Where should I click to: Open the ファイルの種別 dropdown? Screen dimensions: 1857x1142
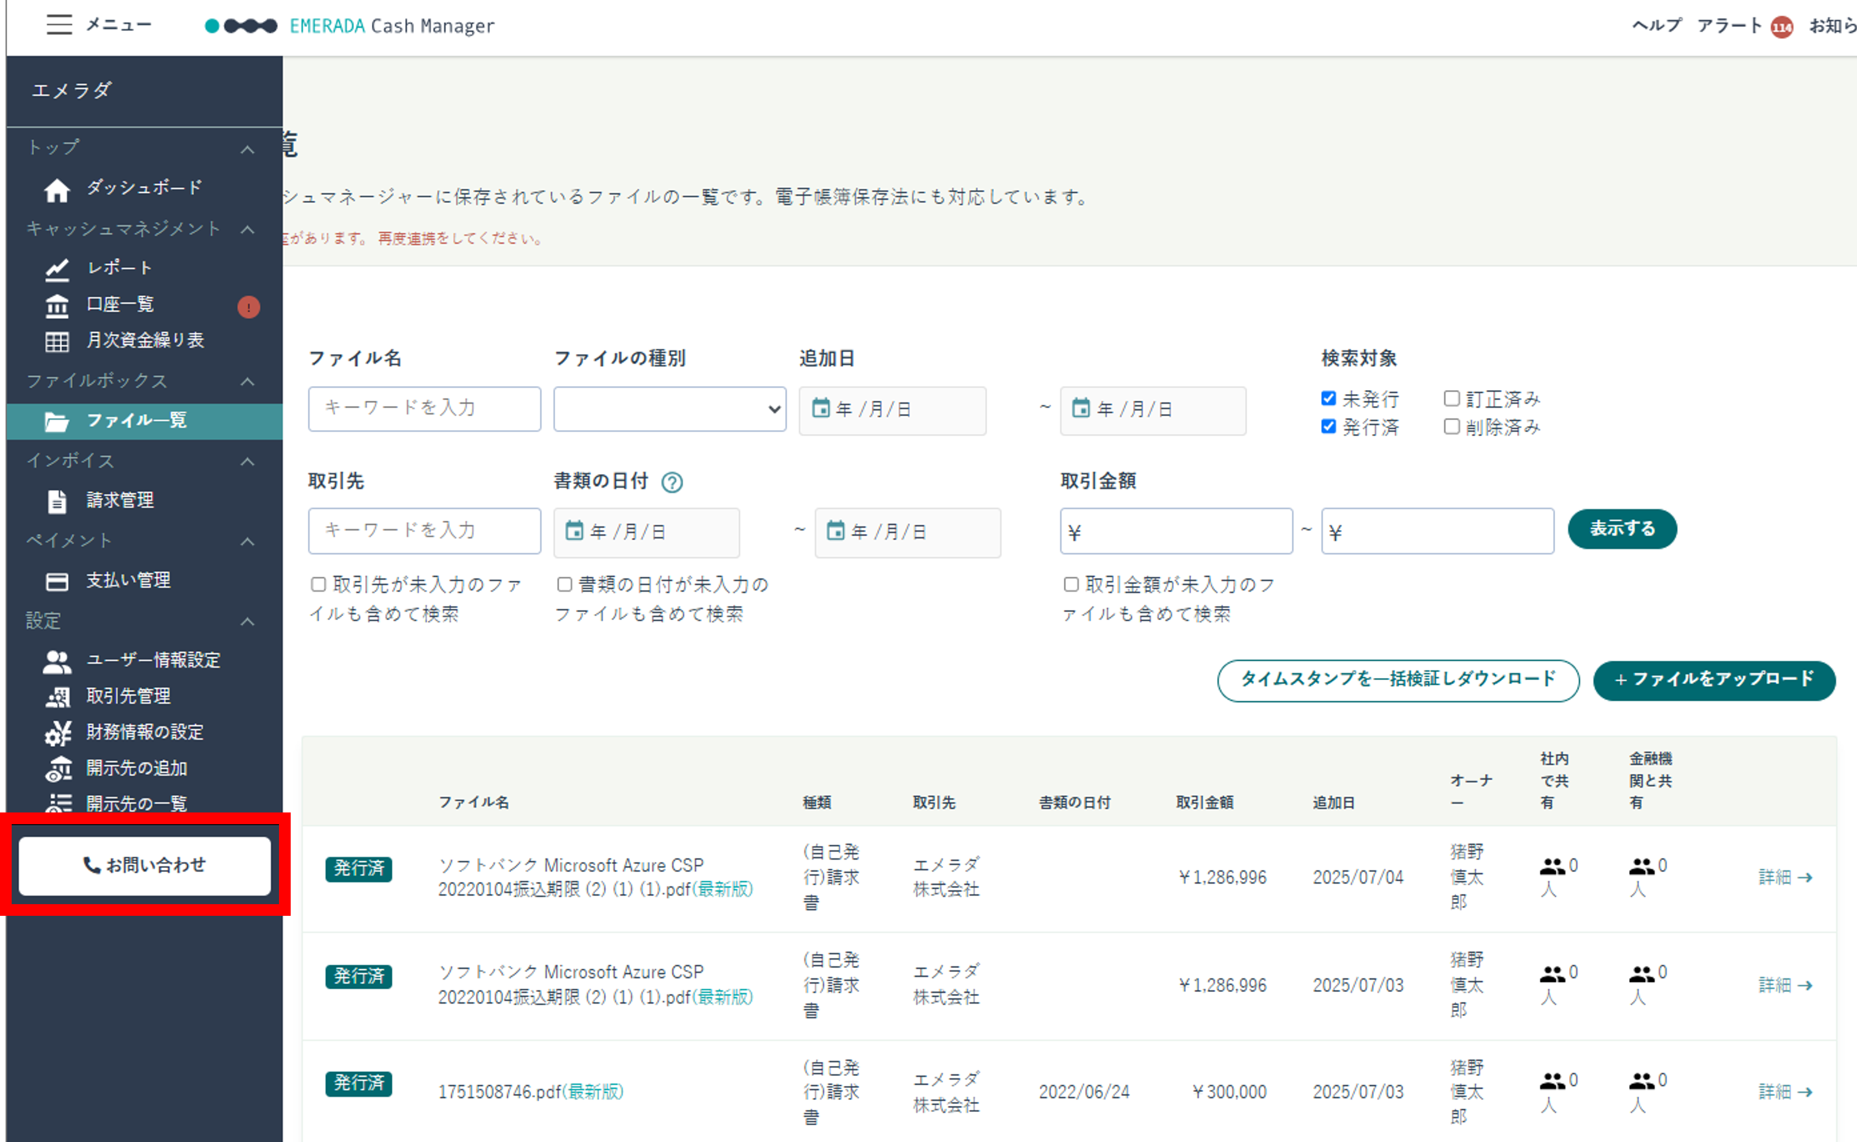[669, 408]
